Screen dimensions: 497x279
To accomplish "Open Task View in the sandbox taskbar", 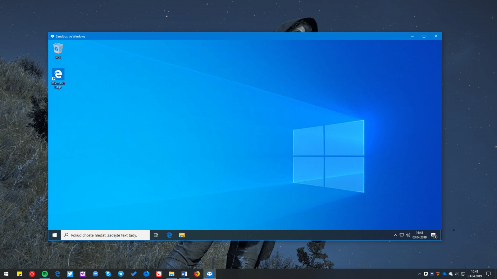I will coord(156,235).
